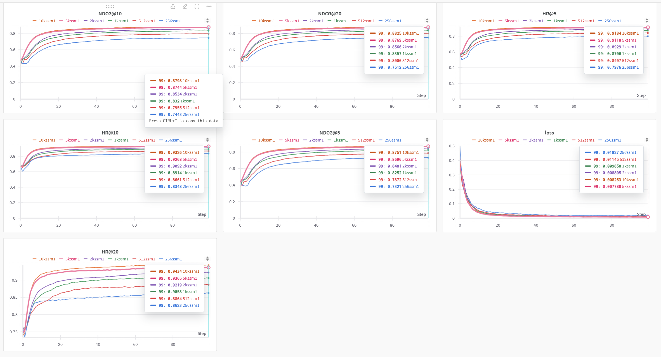Select 10kssm1 in the NDCG@10 legend

coord(47,21)
